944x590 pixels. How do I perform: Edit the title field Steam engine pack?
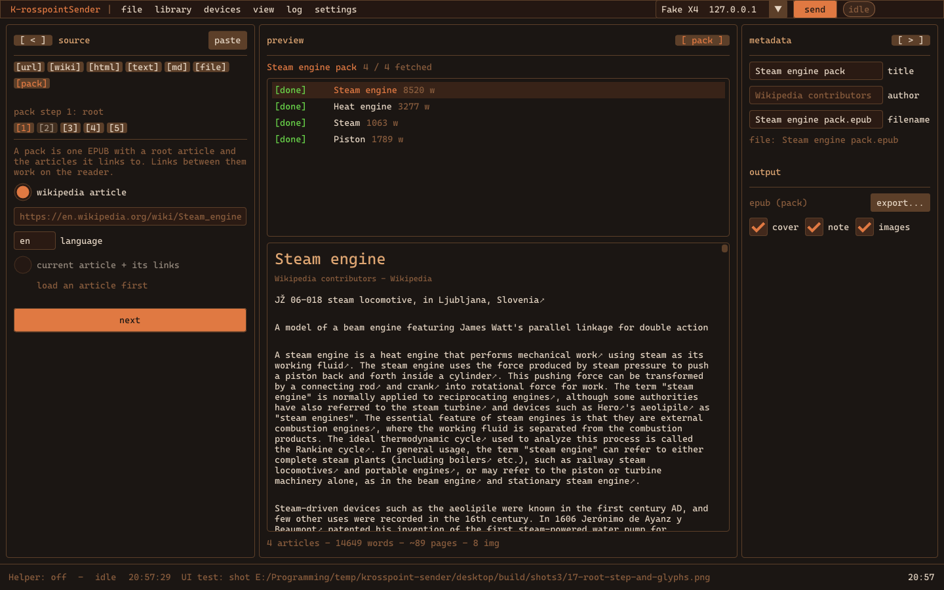coord(816,71)
